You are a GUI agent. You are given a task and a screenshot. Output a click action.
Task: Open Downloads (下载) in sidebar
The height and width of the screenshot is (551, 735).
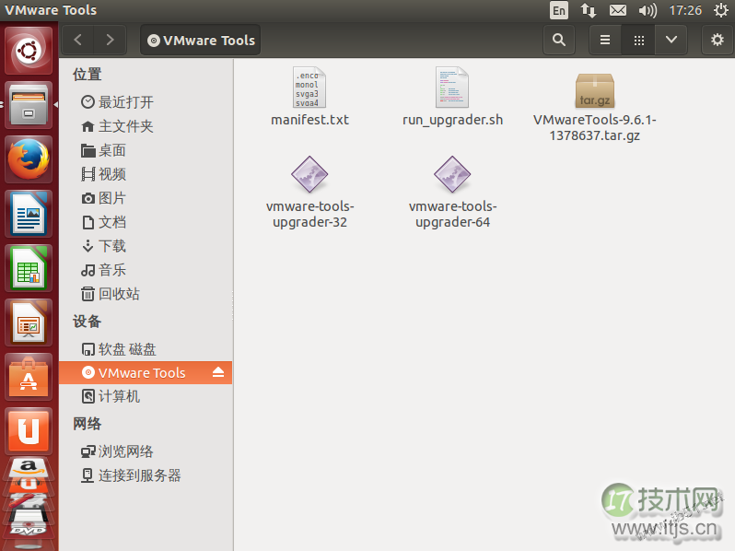point(146,246)
